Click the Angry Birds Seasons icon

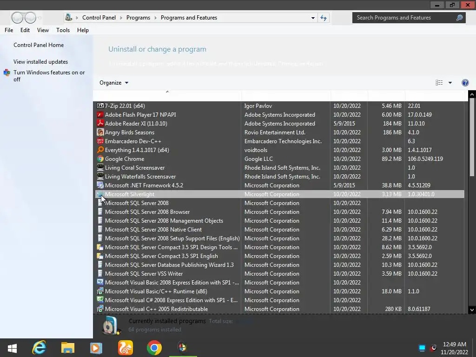100,132
